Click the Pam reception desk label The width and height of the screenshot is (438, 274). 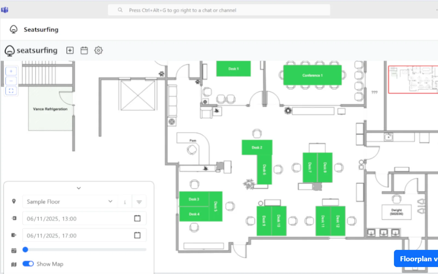193,141
